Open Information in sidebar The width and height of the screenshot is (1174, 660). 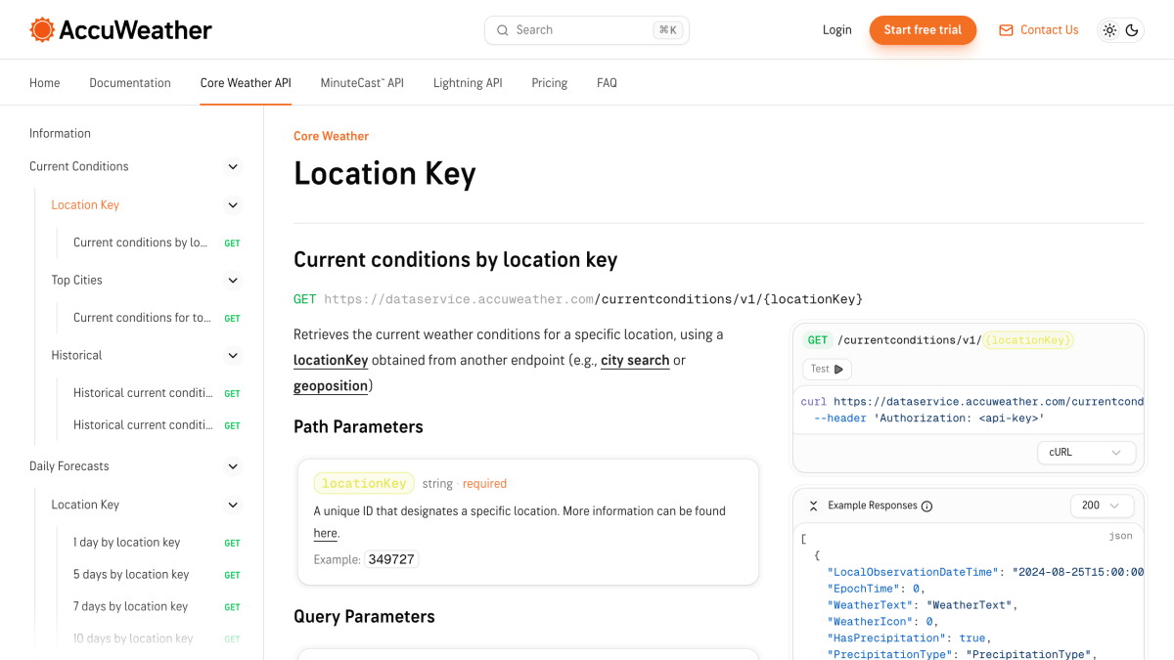coord(60,134)
